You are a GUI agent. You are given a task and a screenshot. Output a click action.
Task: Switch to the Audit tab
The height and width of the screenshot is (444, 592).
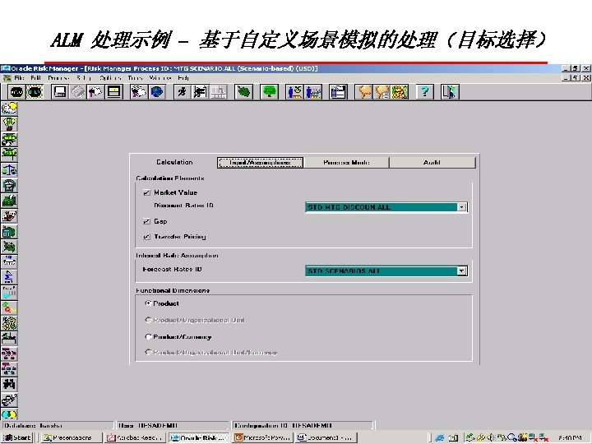432,162
